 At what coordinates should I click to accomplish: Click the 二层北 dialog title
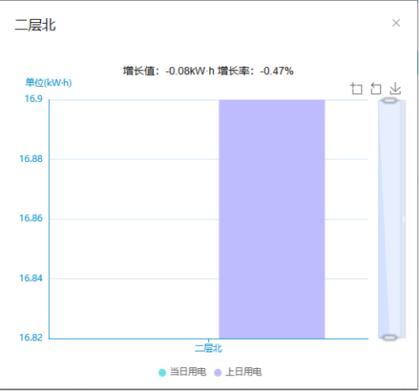36,25
